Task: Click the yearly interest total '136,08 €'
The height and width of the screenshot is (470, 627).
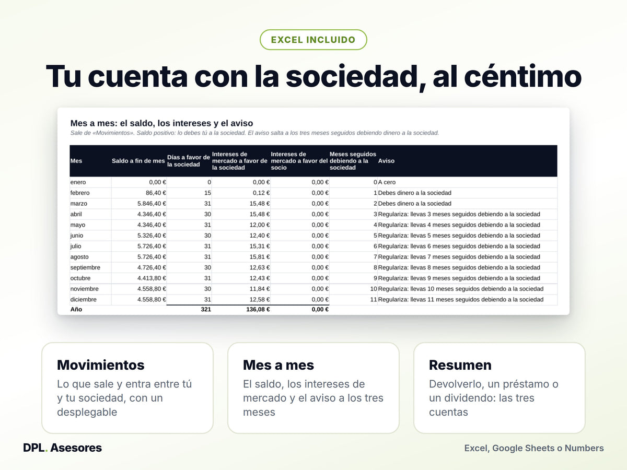Action: click(258, 309)
